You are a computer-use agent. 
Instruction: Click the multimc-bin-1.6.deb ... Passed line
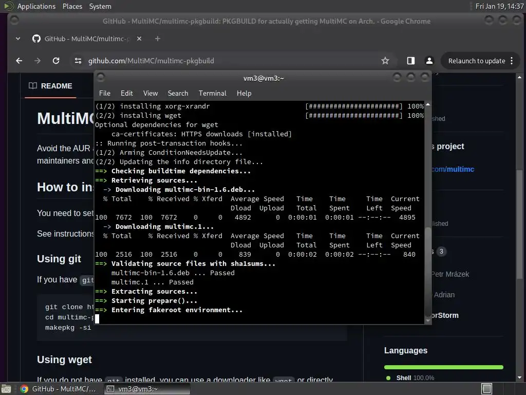coord(173,273)
